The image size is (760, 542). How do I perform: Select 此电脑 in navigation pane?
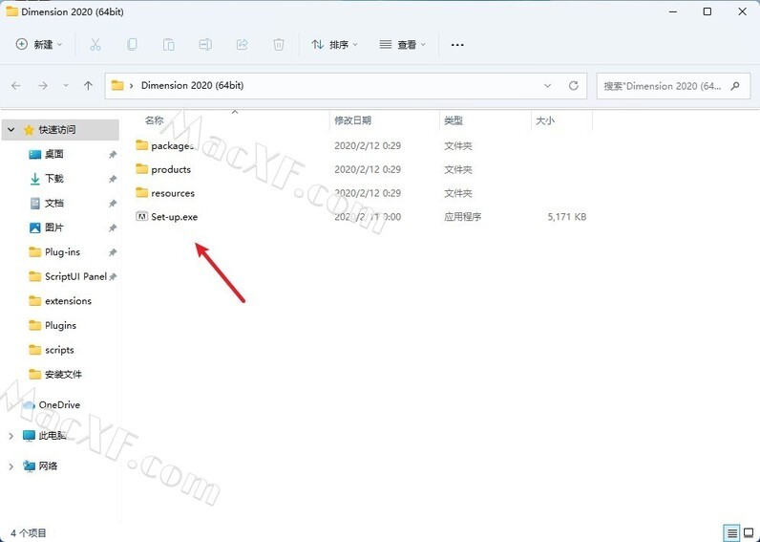pyautogui.click(x=53, y=436)
